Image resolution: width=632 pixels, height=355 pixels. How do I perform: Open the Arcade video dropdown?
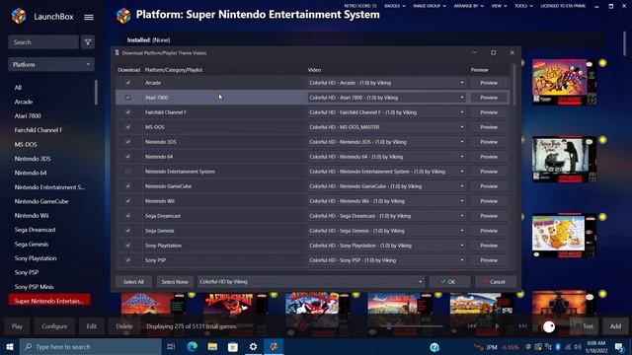pos(386,83)
